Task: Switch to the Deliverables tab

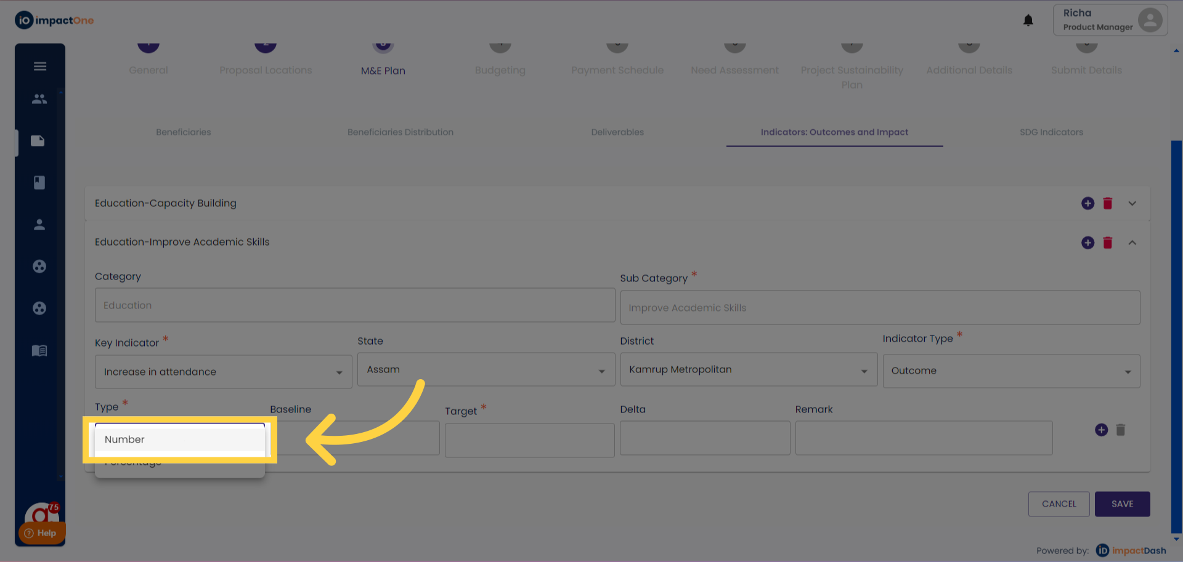Action: click(x=617, y=132)
